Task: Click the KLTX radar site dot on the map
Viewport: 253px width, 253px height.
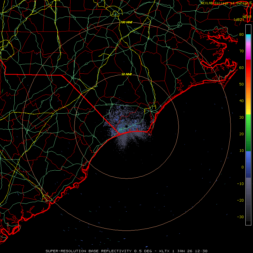Action: coord(126,126)
